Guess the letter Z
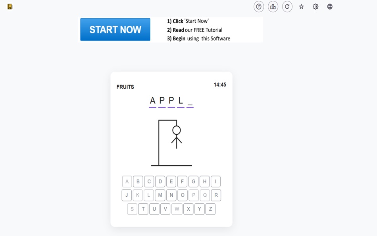The image size is (377, 236). pyautogui.click(x=210, y=209)
